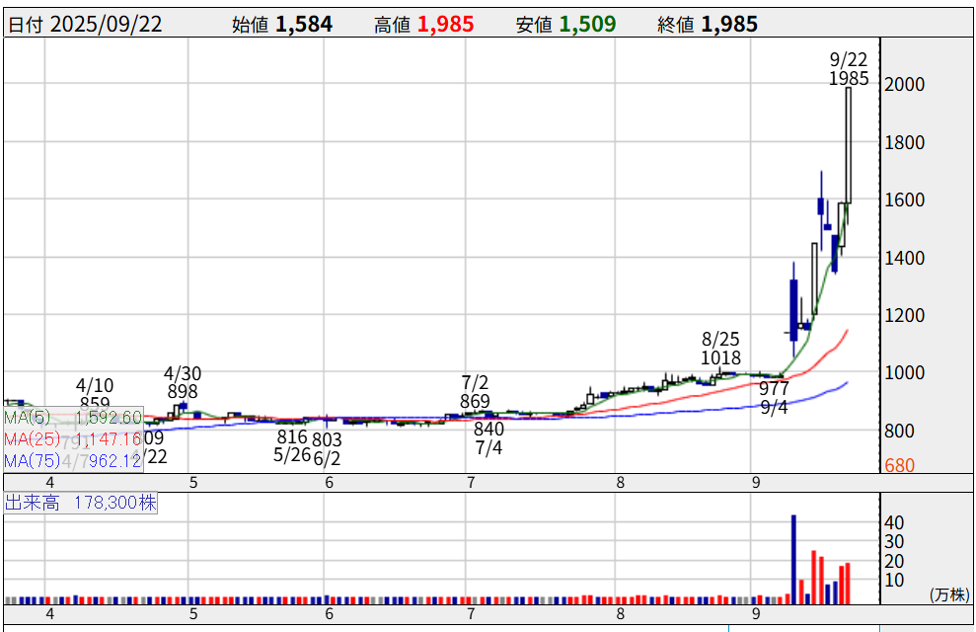Select the opening price value 1,584
The image size is (976, 632).
304,25
